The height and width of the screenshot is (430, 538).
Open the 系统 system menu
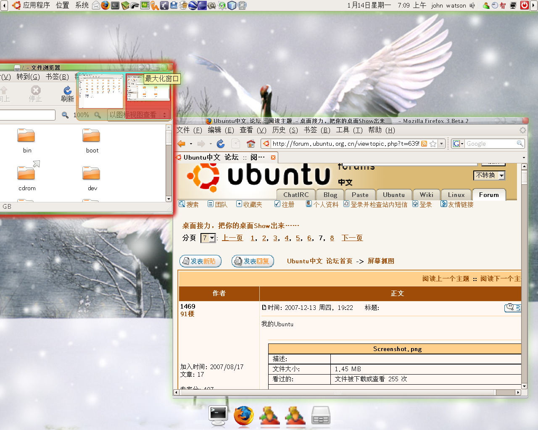(82, 5)
